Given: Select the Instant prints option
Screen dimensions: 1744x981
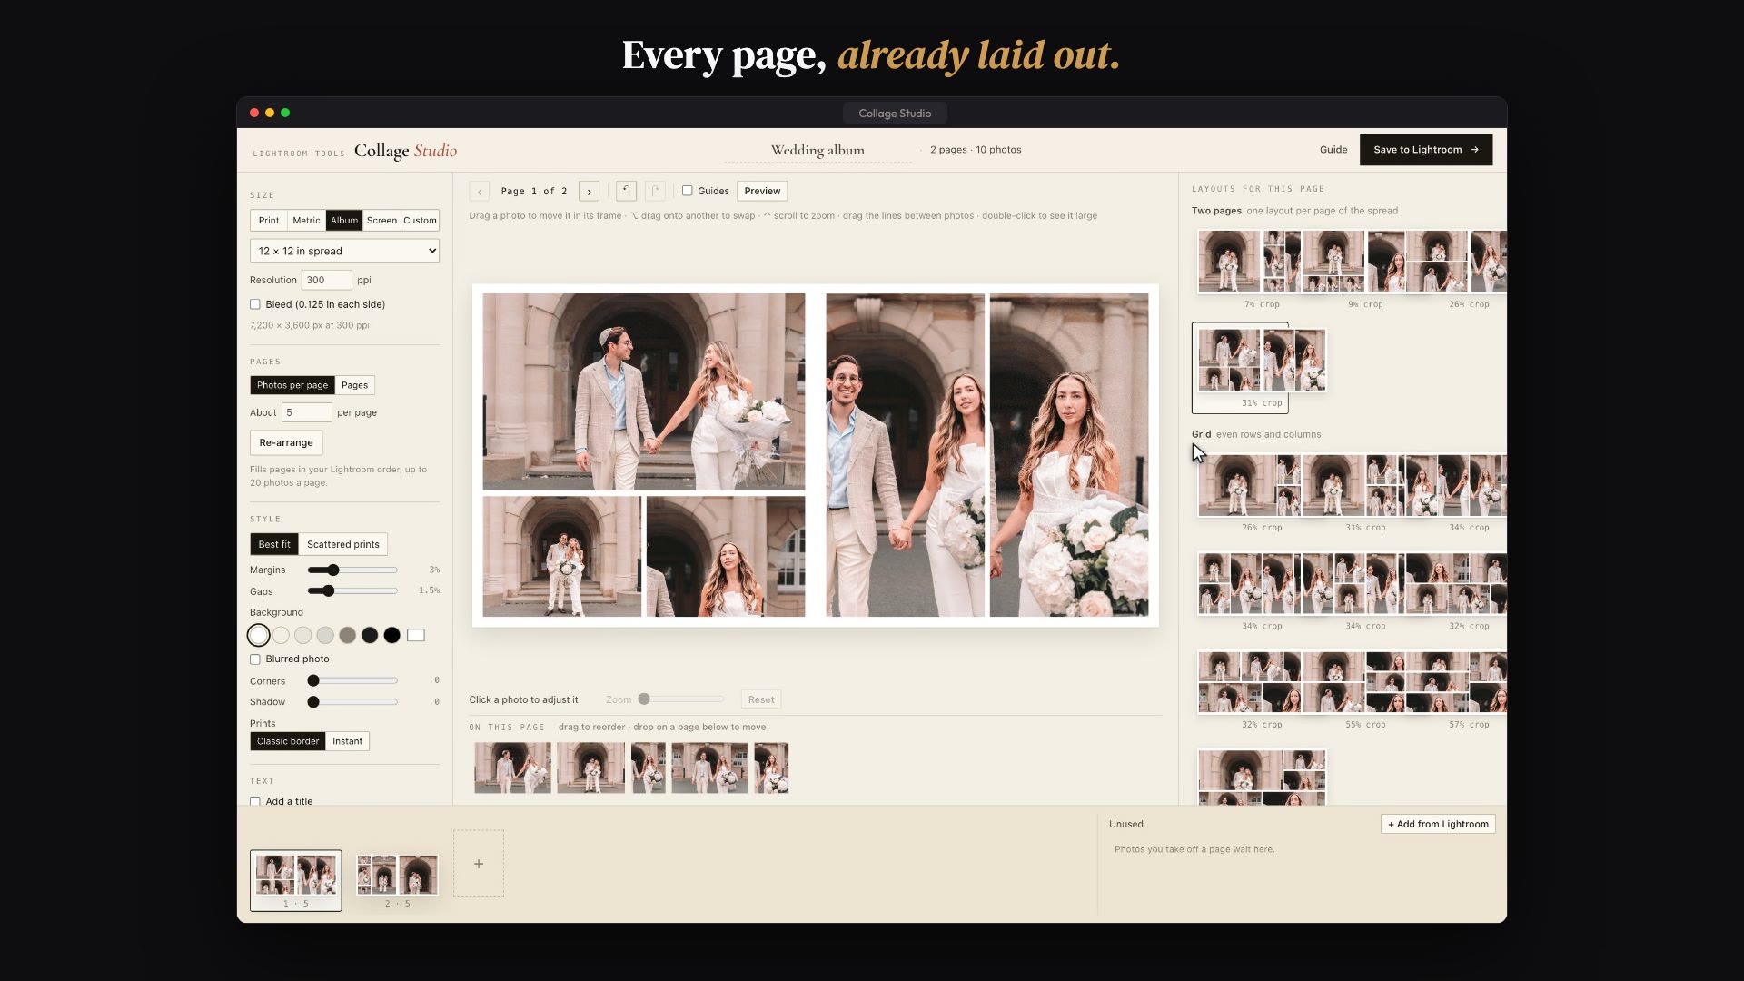Looking at the screenshot, I should click(347, 741).
